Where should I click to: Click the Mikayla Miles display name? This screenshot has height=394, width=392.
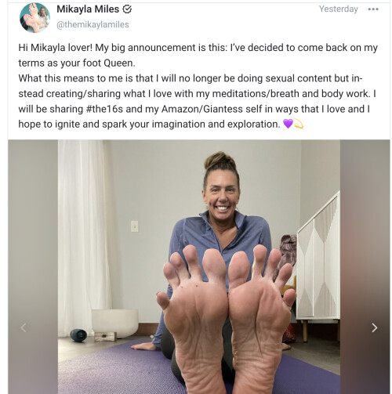pos(88,9)
